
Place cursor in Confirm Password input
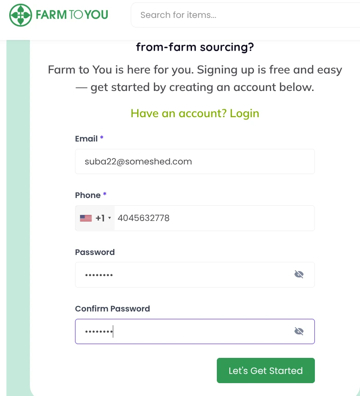184,331
